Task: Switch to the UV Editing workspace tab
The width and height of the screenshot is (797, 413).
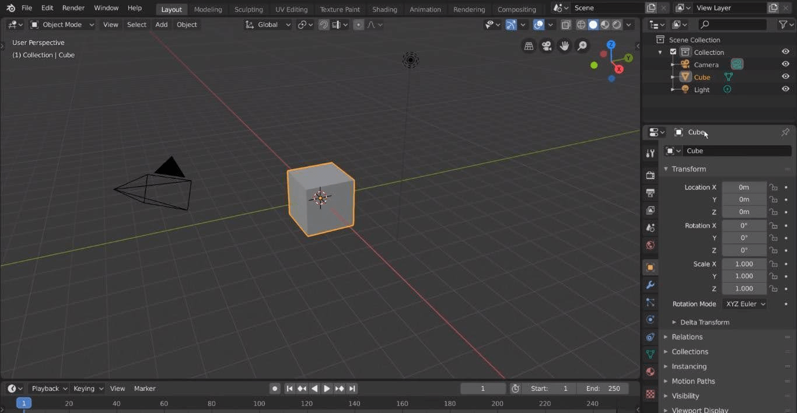Action: point(291,9)
